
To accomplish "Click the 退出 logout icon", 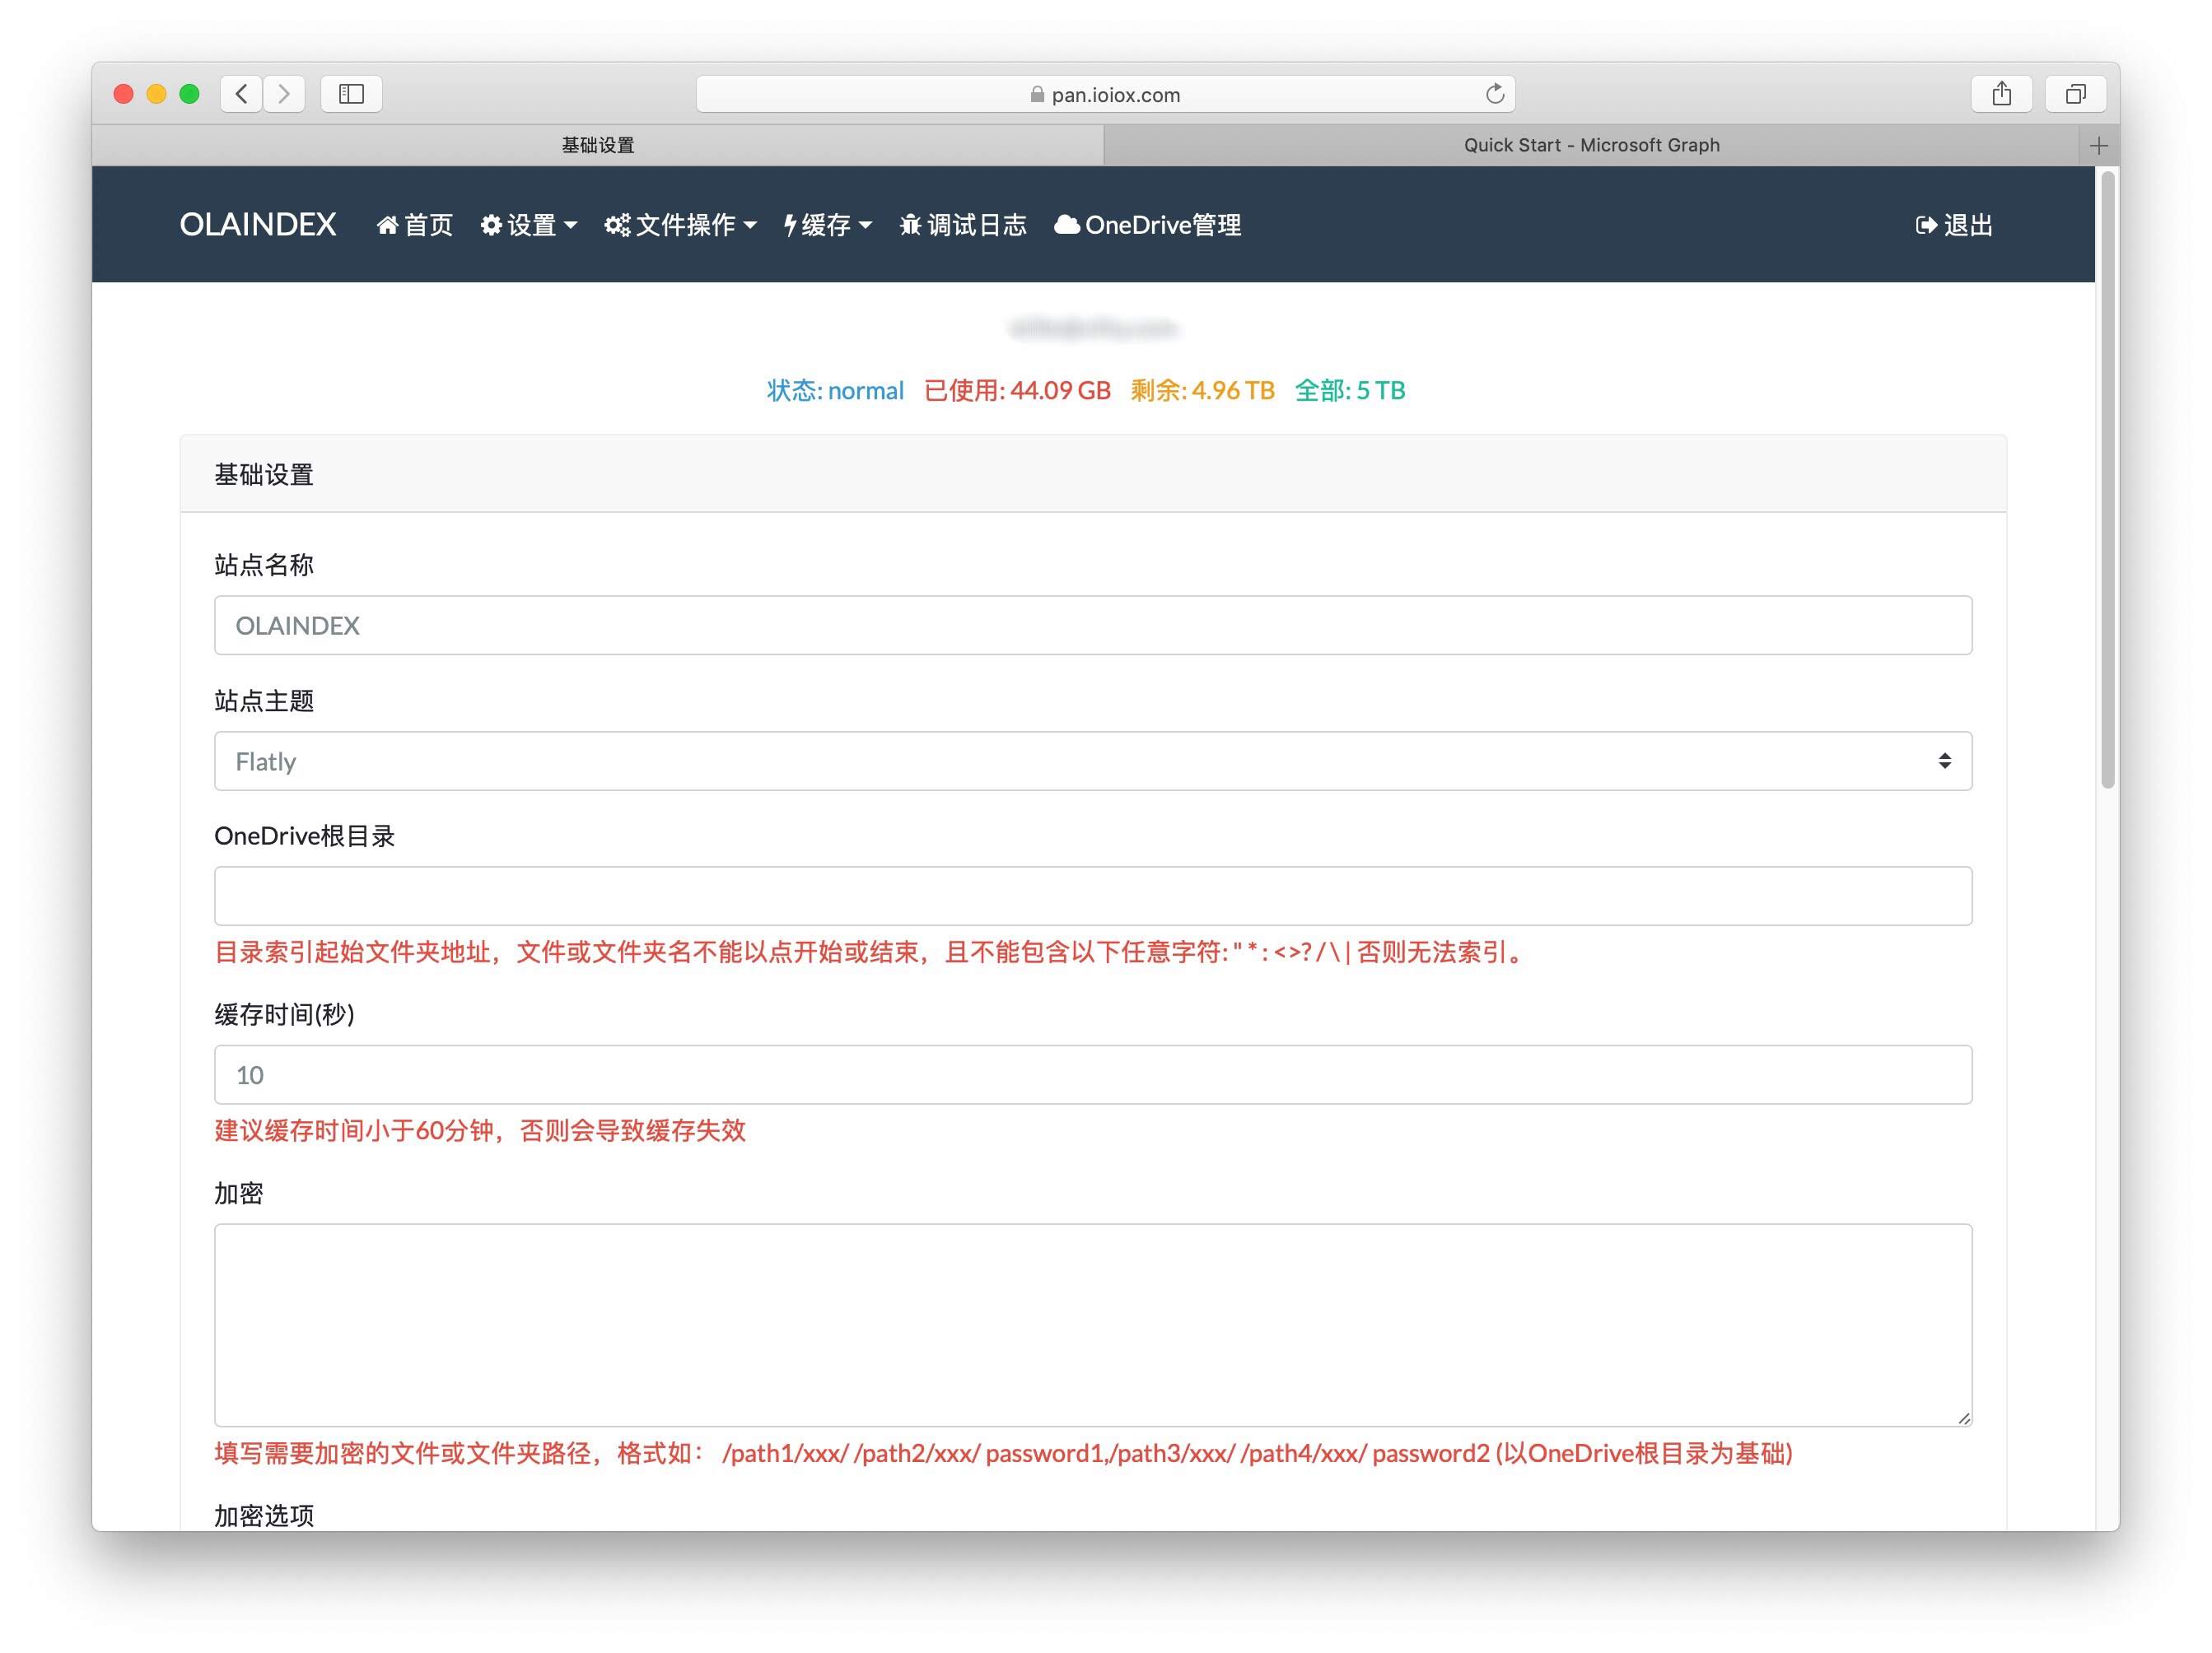I will pos(1926,226).
